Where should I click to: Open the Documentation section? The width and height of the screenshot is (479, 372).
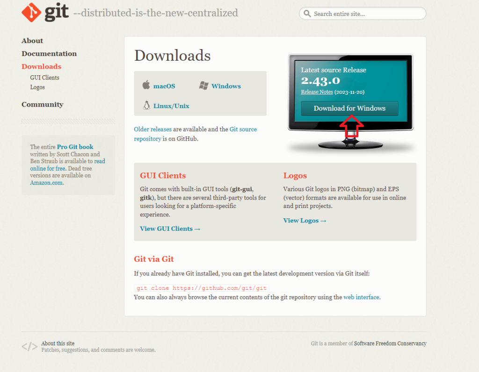coord(49,53)
